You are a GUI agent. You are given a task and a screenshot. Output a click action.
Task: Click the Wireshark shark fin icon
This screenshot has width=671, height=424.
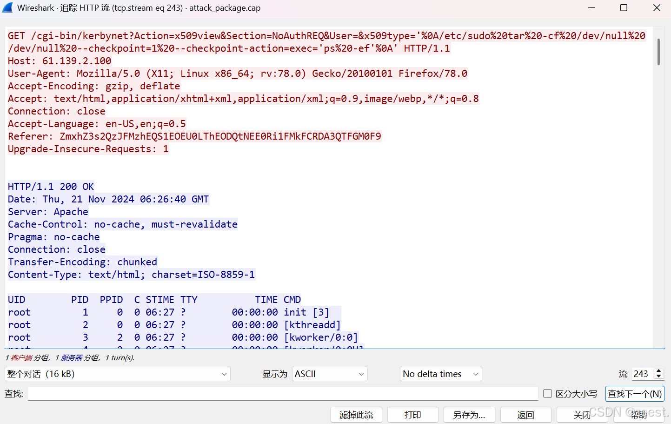point(8,8)
